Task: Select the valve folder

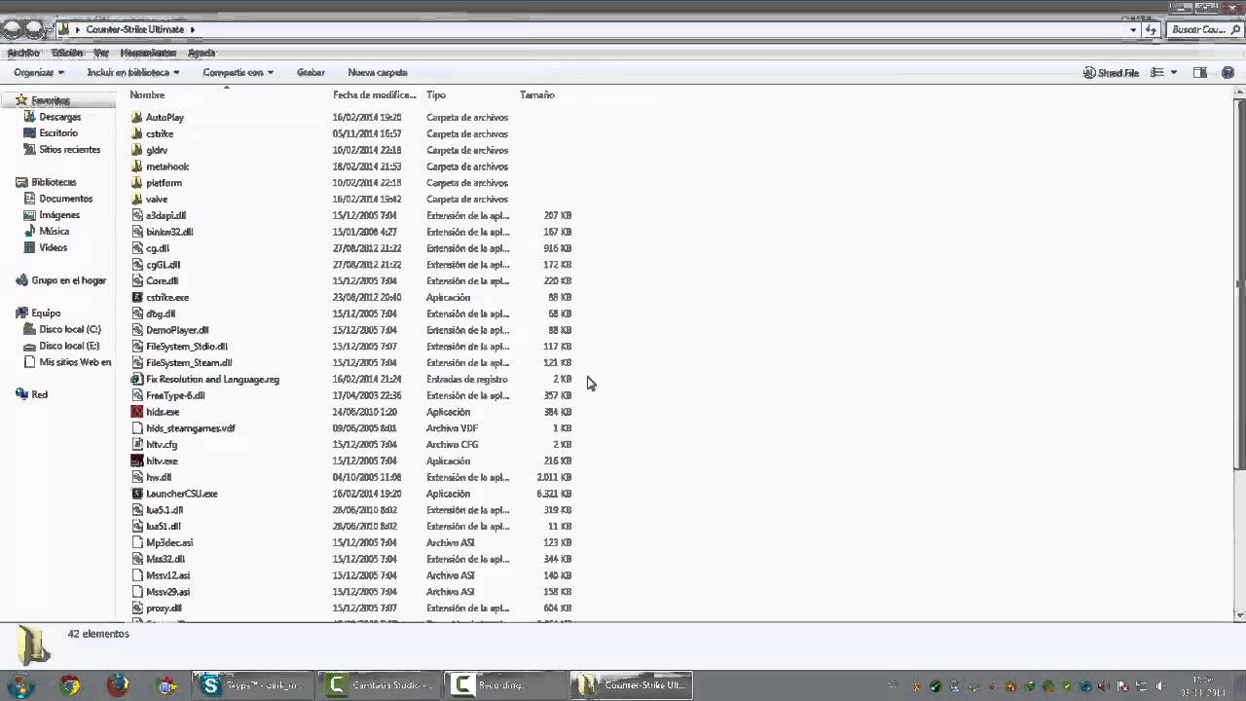Action: tap(150, 199)
